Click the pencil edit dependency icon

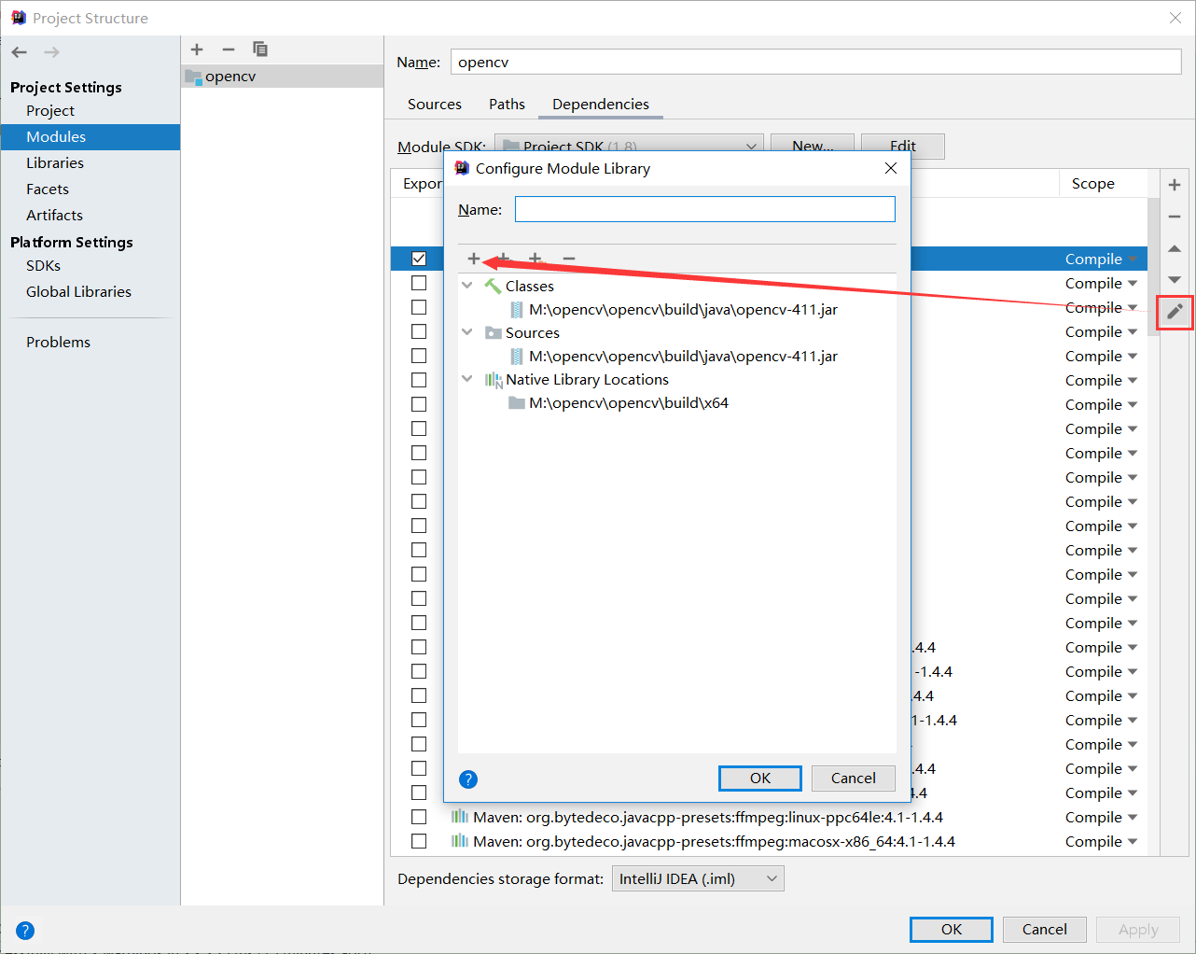(x=1175, y=312)
